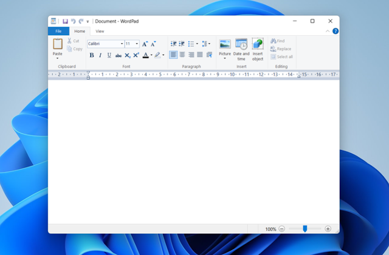Click the Increase indent icon
The width and height of the screenshot is (389, 255).
(182, 44)
